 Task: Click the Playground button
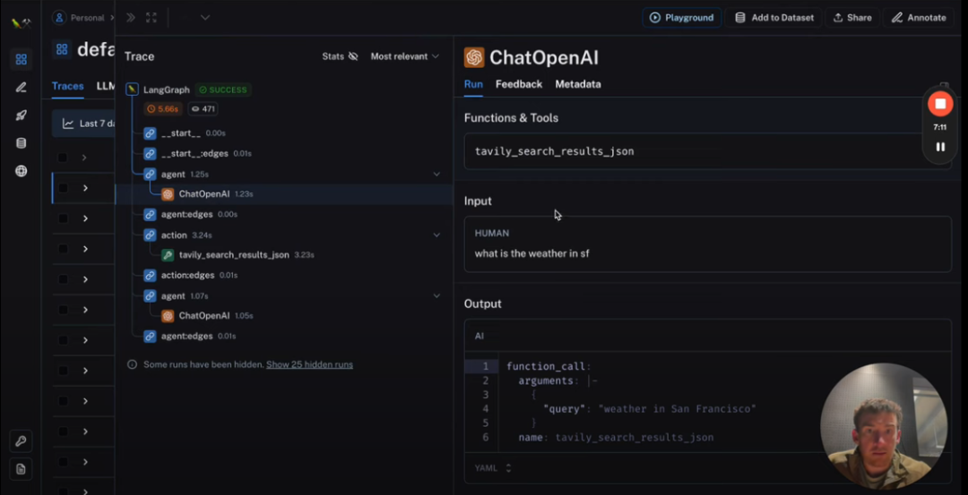point(681,17)
